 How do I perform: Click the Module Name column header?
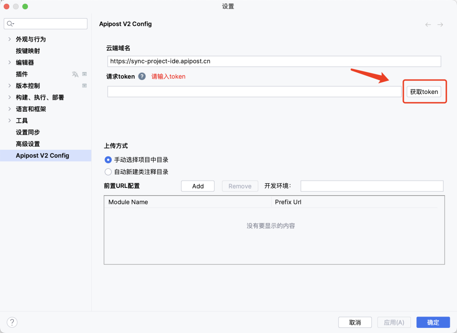pos(188,202)
